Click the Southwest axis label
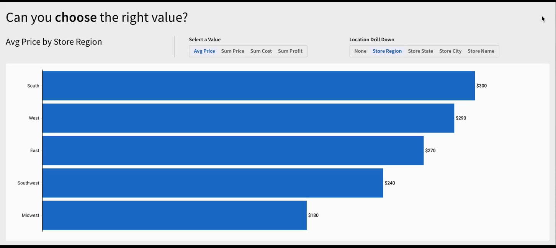The image size is (556, 248). pos(28,183)
